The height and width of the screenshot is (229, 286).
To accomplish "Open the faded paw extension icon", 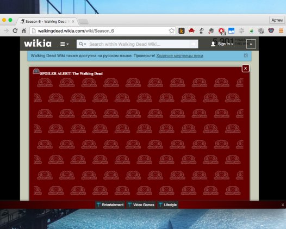I will 241,30.
